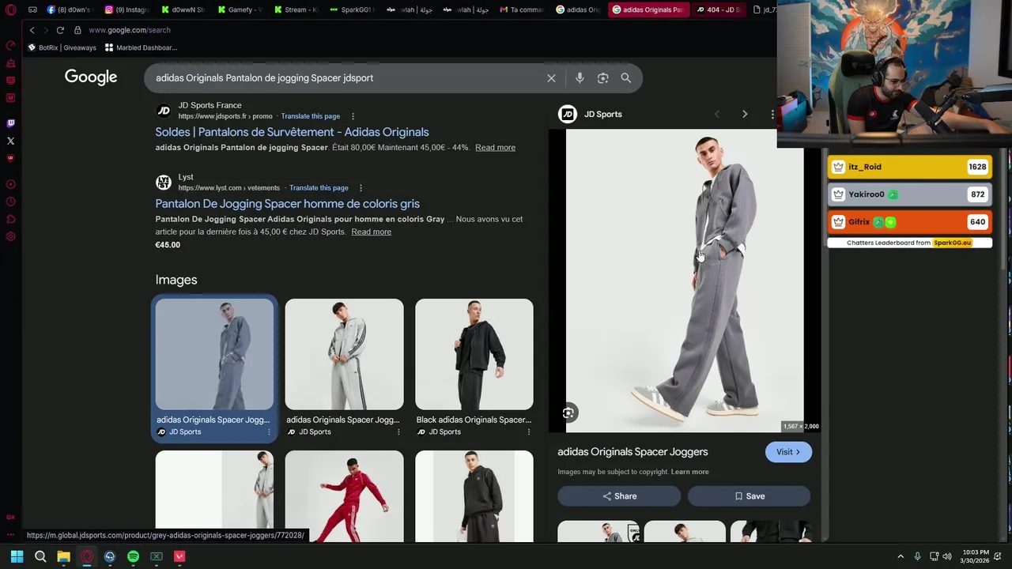Open Spotify from the taskbar
1012x569 pixels.
pos(133,556)
